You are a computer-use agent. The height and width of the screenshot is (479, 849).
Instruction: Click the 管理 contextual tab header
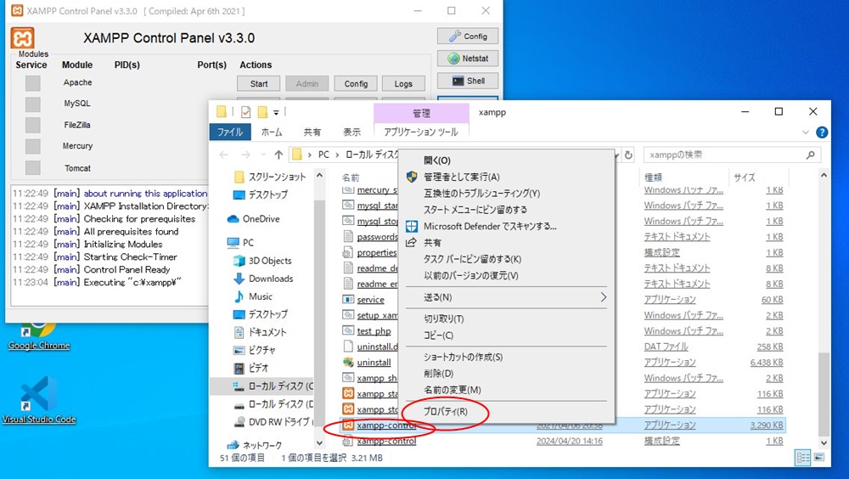(421, 113)
